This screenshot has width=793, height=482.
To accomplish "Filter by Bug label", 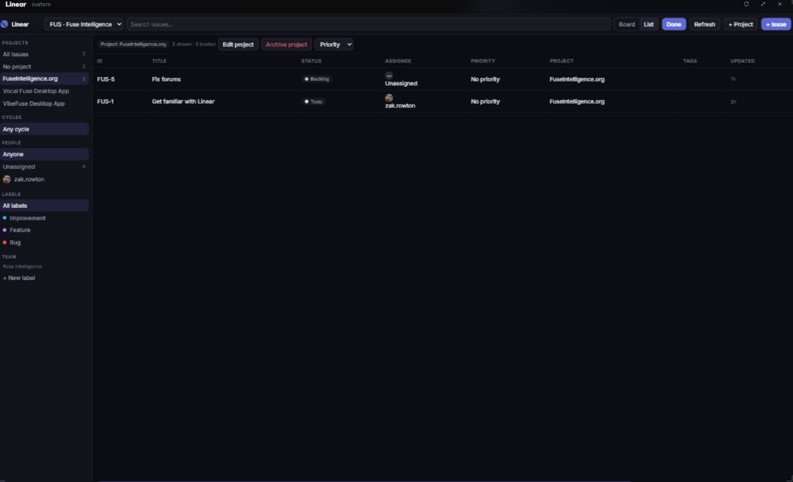I will coord(45,243).
